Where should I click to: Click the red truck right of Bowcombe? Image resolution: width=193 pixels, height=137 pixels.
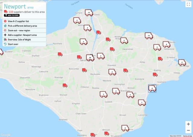coord(84,70)
